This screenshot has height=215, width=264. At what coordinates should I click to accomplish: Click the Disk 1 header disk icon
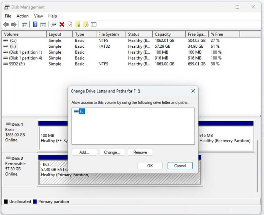[x=8, y=124]
